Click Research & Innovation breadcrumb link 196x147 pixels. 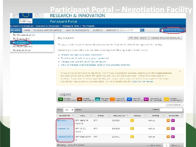coord(47,26)
